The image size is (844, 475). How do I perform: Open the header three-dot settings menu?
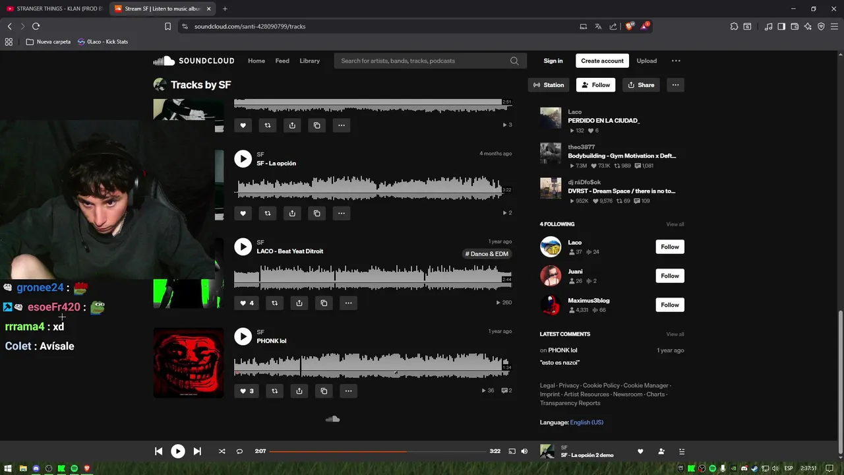(x=676, y=61)
